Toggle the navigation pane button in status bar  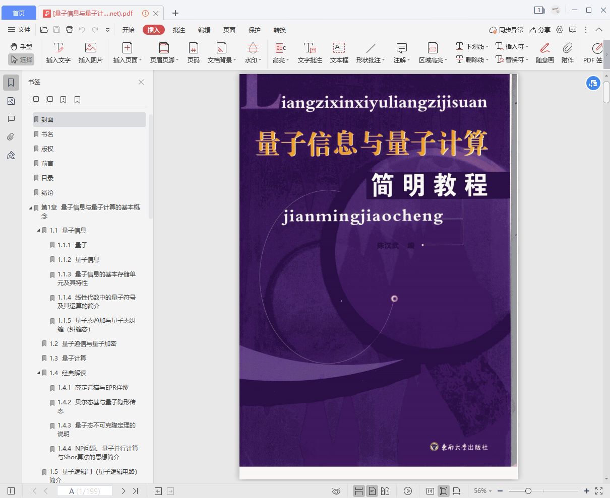coord(11,491)
